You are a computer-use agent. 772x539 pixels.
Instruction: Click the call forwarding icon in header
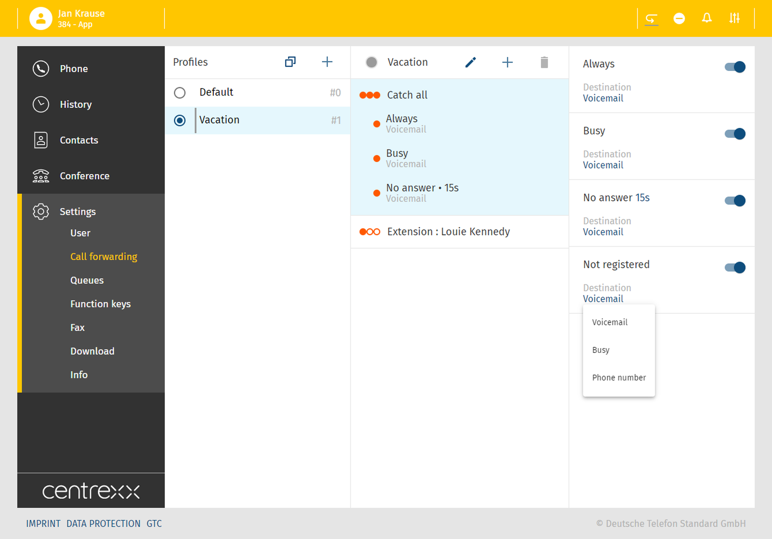652,19
